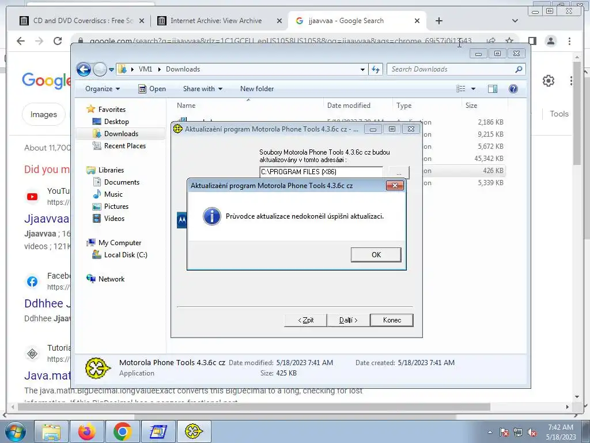
Task: Reload the Chrome page
Action: 58,41
